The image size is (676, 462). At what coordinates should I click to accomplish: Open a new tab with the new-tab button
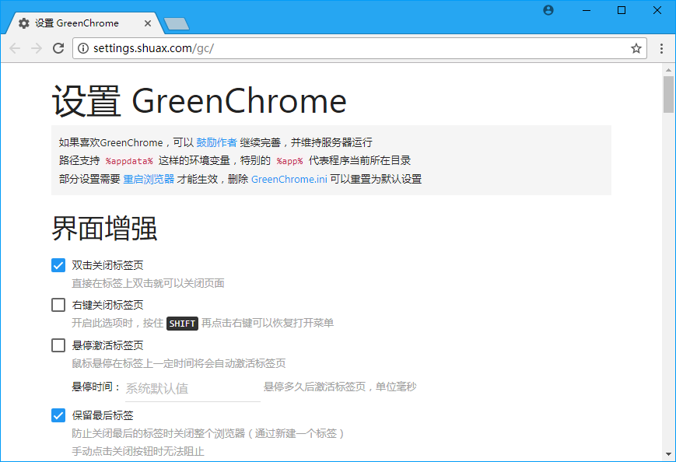177,23
